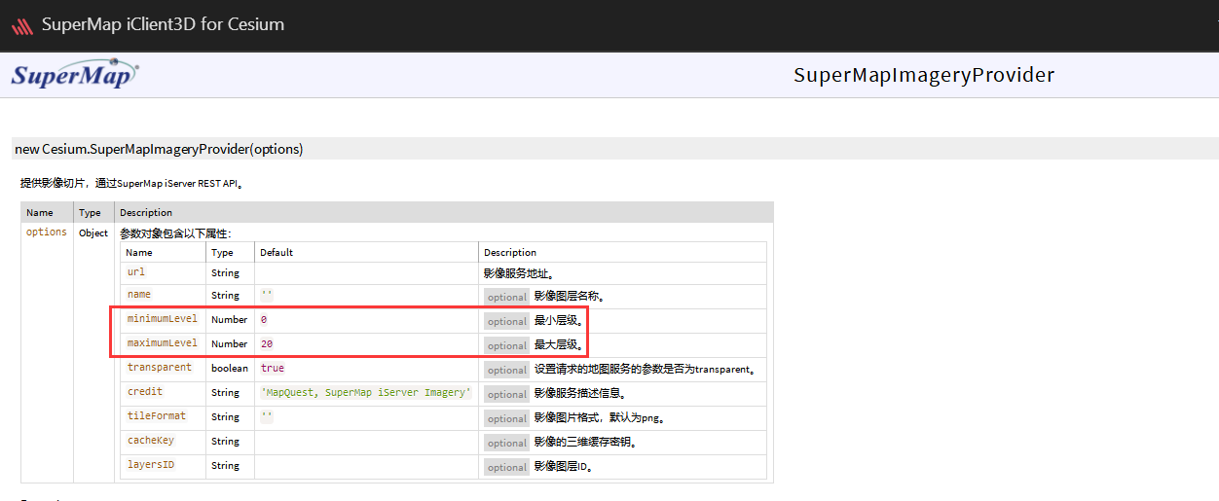Open SuperMap iClient3D for Cesium title link

[163, 24]
